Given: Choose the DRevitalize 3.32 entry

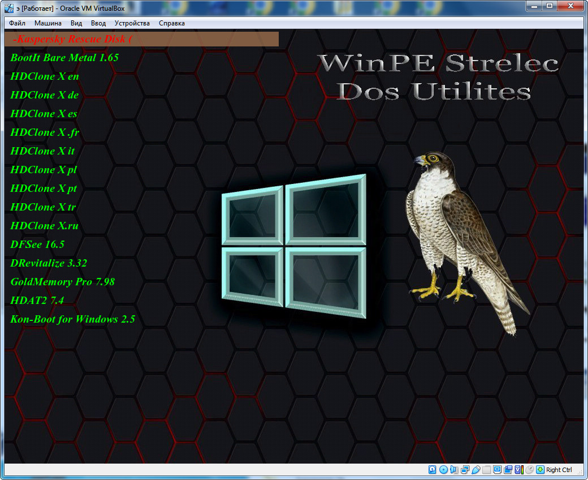Looking at the screenshot, I should pos(49,263).
